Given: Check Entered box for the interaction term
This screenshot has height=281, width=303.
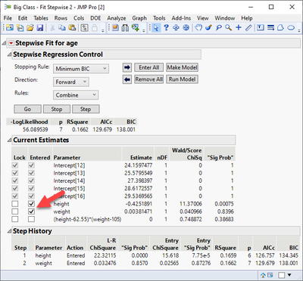Looking at the screenshot, I should point(31,219).
